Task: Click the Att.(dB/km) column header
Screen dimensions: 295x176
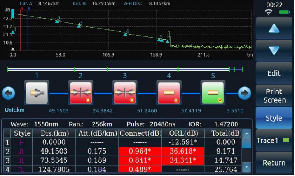Action: click(98, 133)
